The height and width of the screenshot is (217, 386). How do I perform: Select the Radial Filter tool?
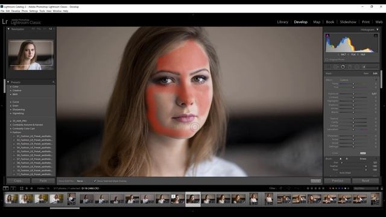pyautogui.click(x=357, y=67)
